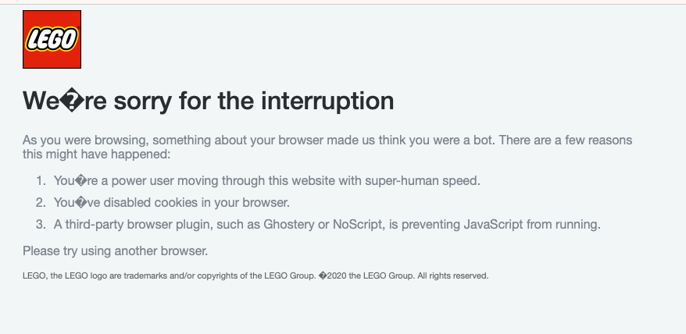
Task: Click list number 2 marker
Action: [x=41, y=203]
